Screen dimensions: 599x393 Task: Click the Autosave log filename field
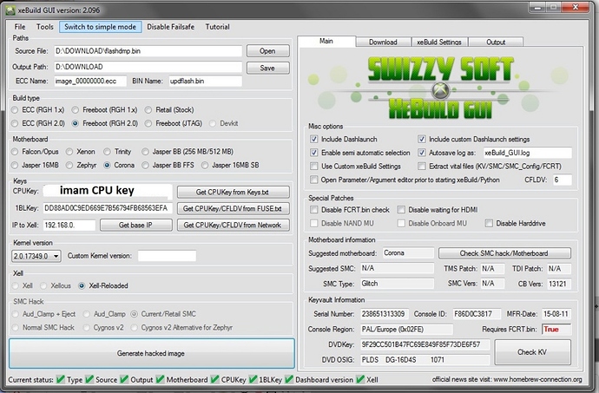coord(528,153)
